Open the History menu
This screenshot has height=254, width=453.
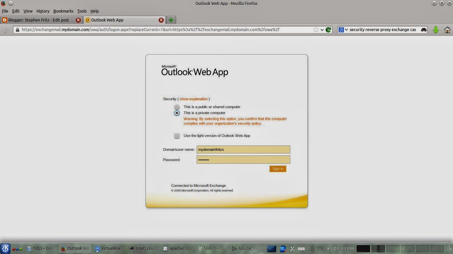click(43, 11)
